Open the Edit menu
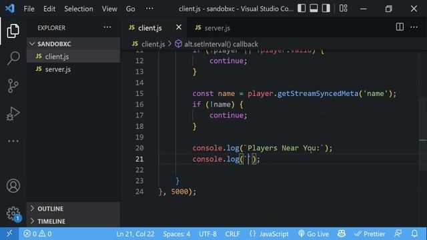427x240 pixels. pyautogui.click(x=49, y=9)
